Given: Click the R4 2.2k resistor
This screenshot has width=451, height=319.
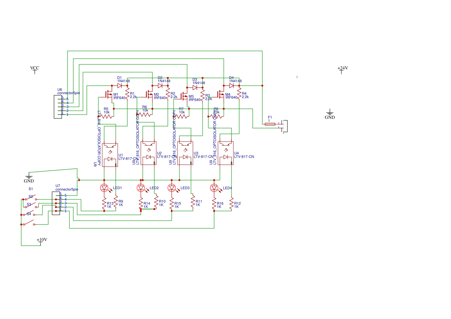Looking at the screenshot, I should [x=239, y=93].
